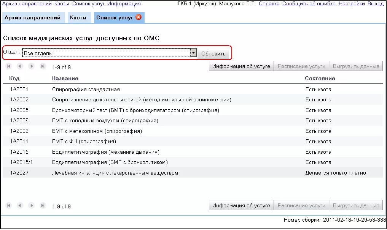Image resolution: width=387 pixels, height=230 pixels.
Task: Click the Выход link
Action: click(376, 4)
